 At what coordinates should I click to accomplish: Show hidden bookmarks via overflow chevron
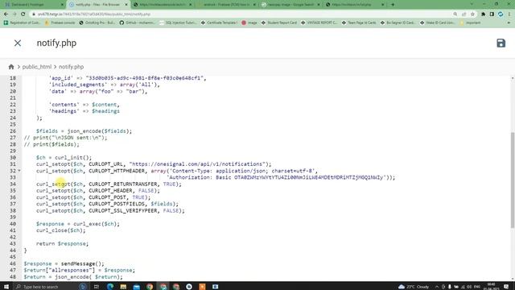click(x=509, y=23)
